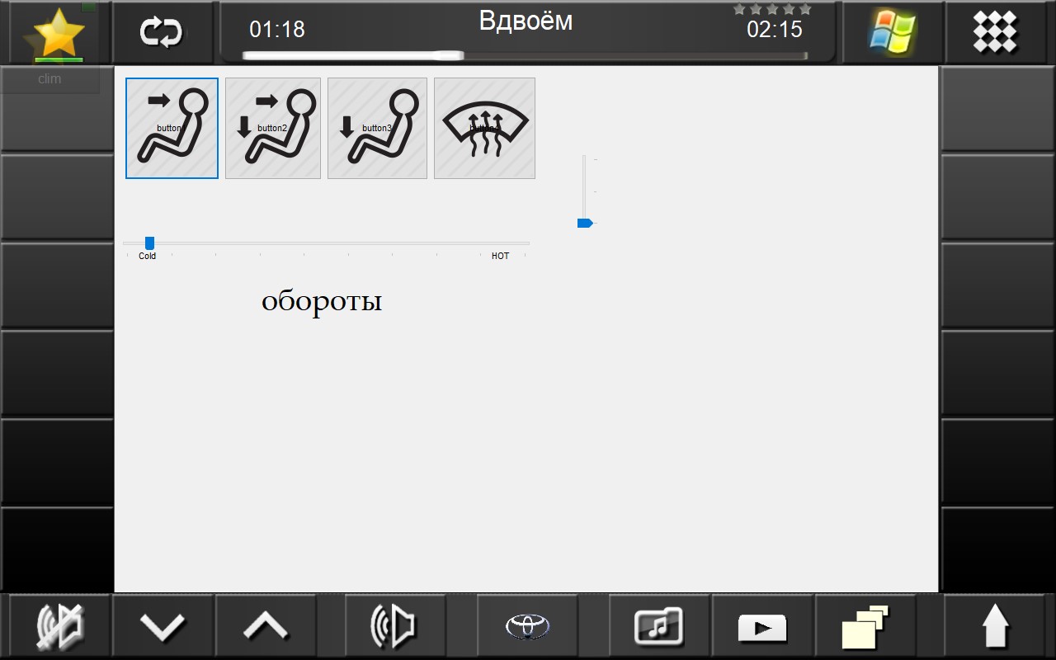Select feet-only airflow mode button
Image resolution: width=1056 pixels, height=660 pixels.
[x=377, y=128]
